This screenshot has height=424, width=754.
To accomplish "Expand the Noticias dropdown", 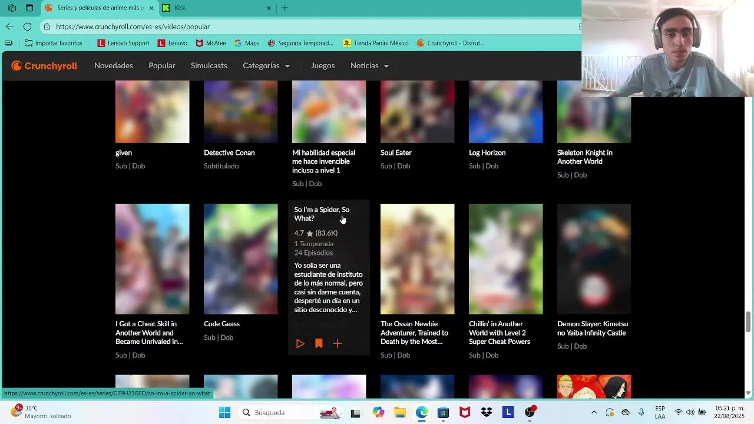I will pyautogui.click(x=369, y=66).
